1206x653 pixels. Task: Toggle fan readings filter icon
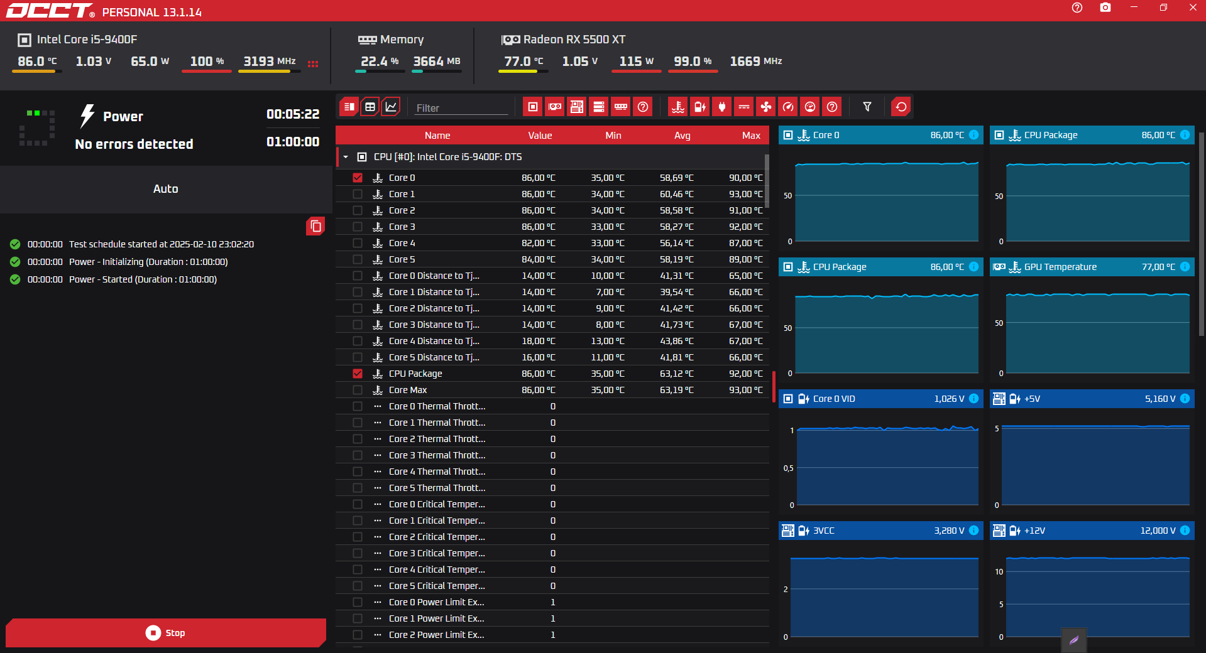[x=766, y=107]
